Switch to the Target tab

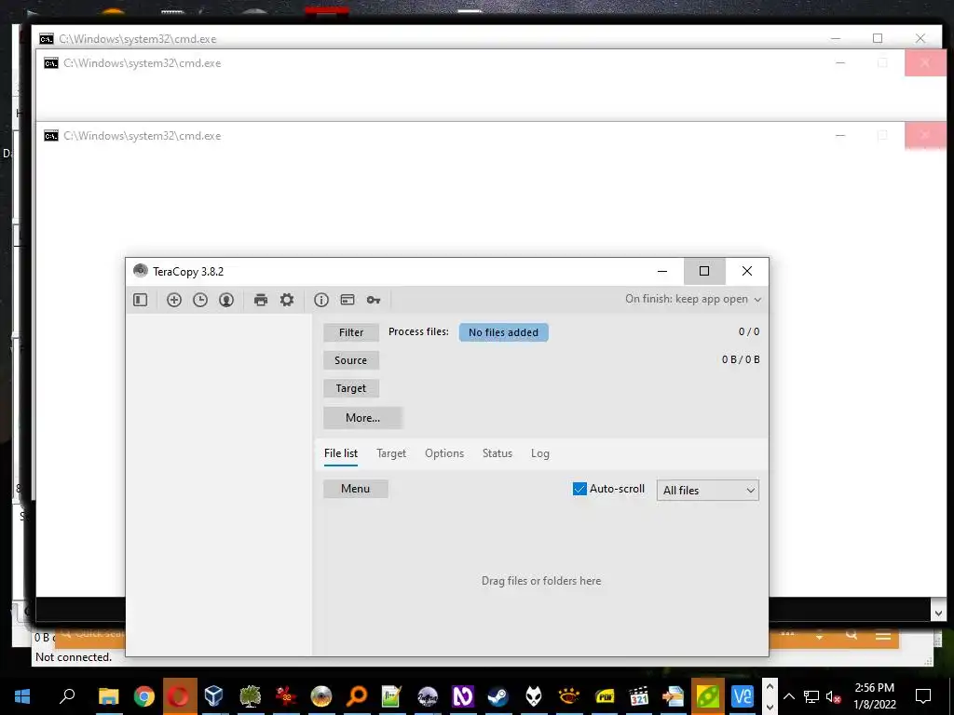point(391,453)
